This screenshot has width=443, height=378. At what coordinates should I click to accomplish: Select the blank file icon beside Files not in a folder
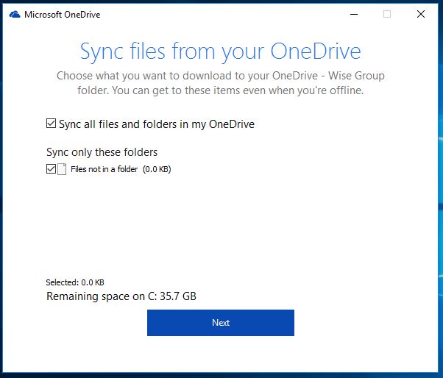62,169
